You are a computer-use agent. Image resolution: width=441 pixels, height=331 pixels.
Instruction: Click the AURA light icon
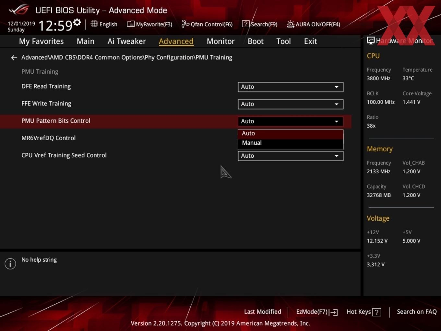pos(291,24)
